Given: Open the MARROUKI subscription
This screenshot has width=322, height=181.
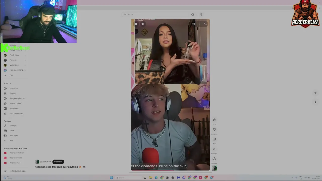Looking at the screenshot, I should pyautogui.click(x=15, y=65).
